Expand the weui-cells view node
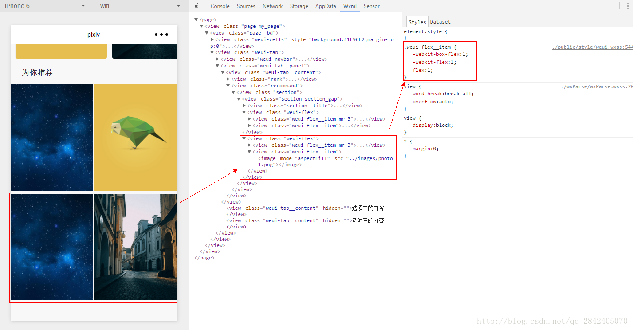Image resolution: width=633 pixels, height=330 pixels. click(212, 39)
